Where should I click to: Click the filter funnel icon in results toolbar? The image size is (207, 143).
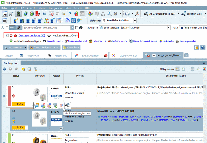35,69
